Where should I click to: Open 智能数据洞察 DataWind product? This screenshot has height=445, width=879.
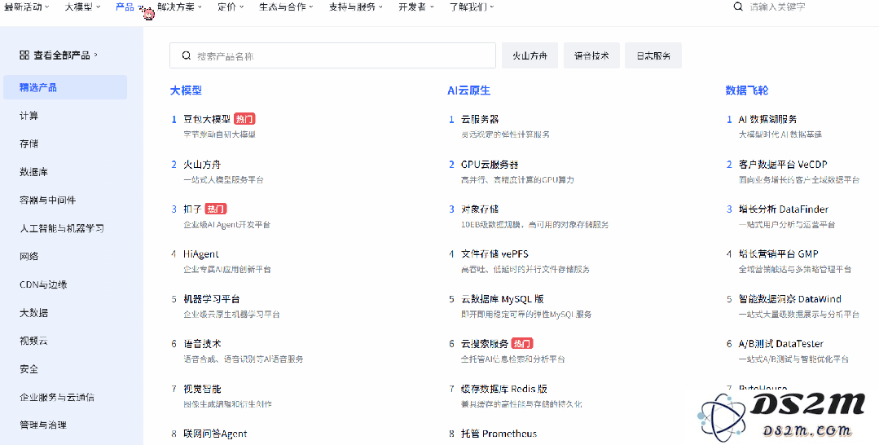(x=790, y=299)
